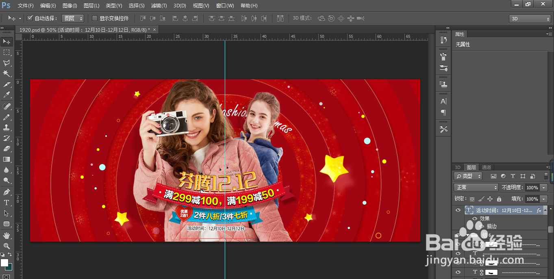Open the Character panel icon
Viewport: 554px width, 279px height.
[443, 101]
